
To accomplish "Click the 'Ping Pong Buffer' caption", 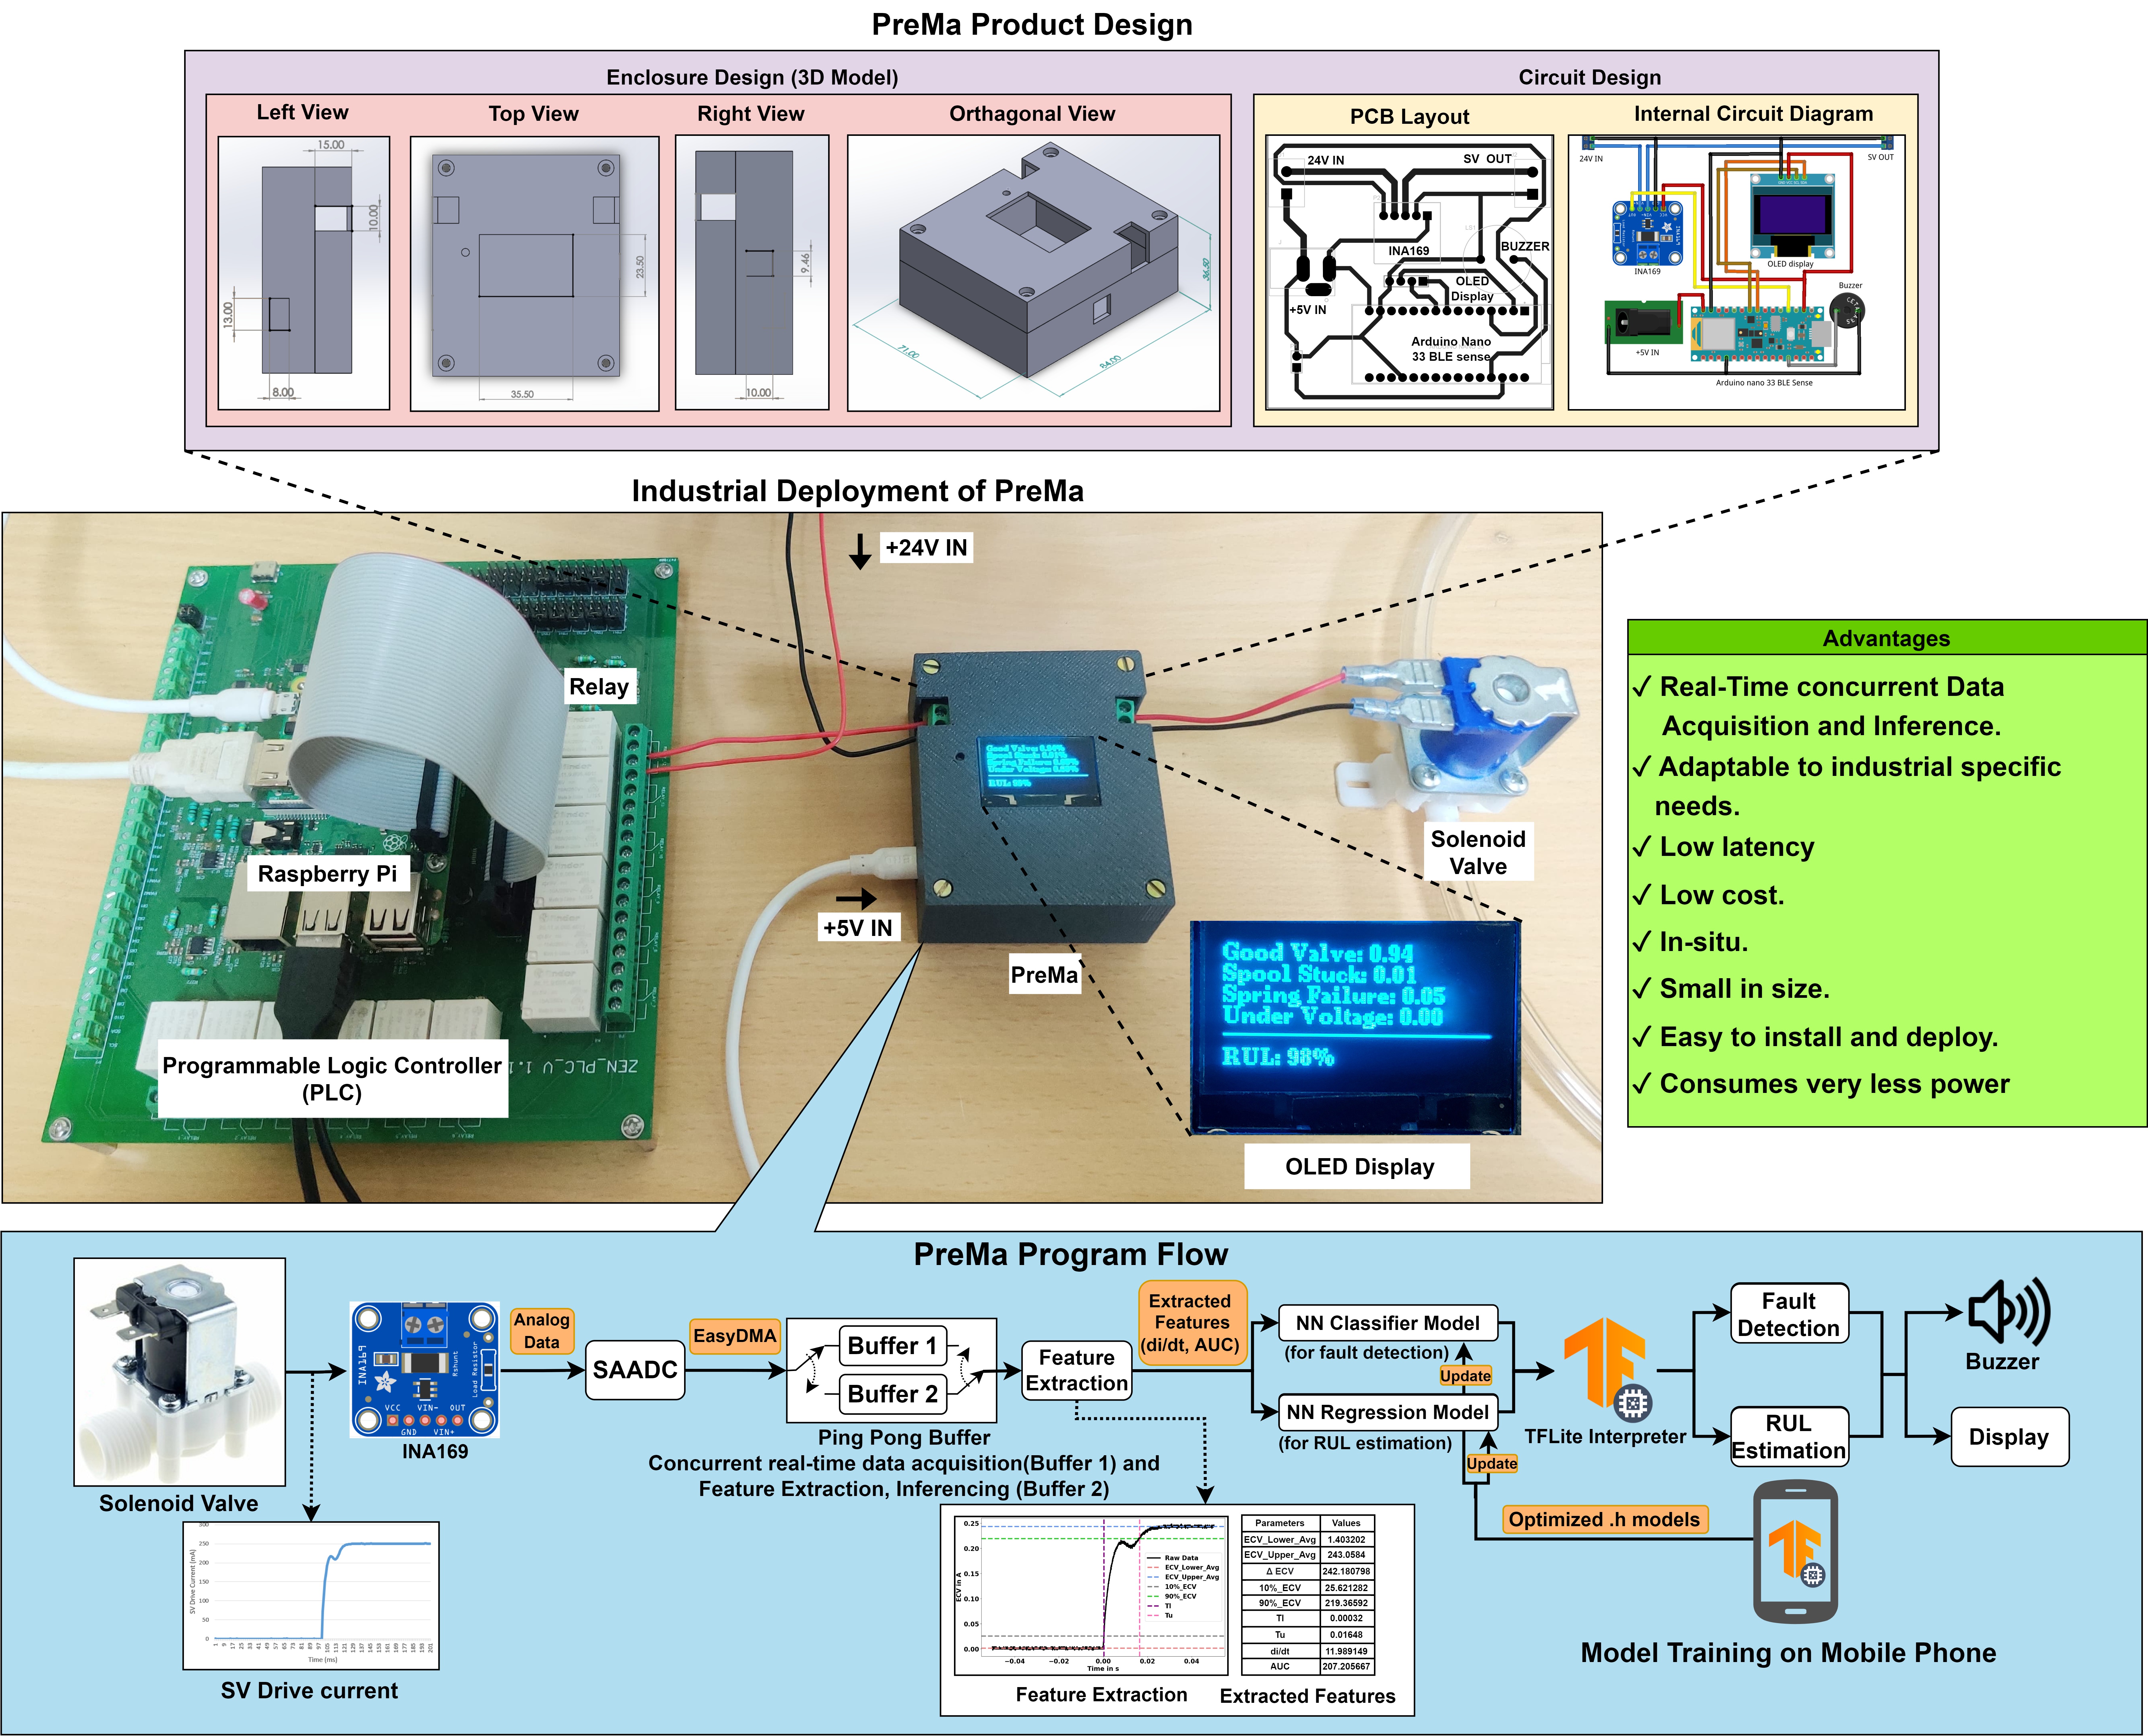I will 904,1438.
